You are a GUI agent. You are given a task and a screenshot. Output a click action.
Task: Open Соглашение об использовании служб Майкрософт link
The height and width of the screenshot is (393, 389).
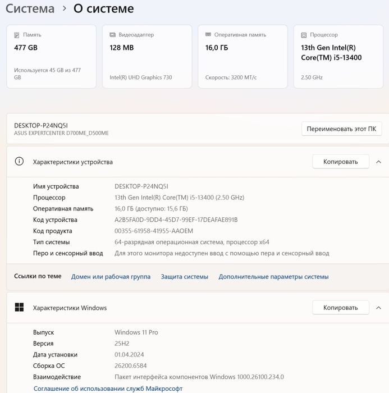pos(108,389)
